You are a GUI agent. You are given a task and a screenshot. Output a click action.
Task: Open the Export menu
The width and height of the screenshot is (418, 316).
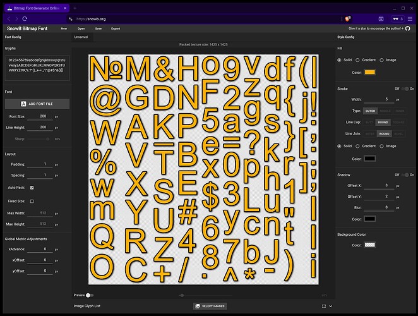pos(116,28)
